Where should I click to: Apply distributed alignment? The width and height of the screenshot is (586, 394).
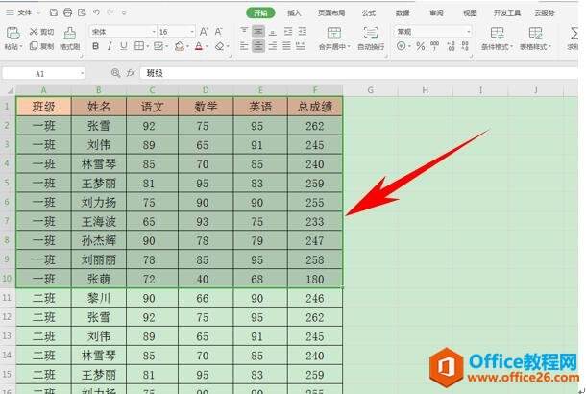pos(301,46)
